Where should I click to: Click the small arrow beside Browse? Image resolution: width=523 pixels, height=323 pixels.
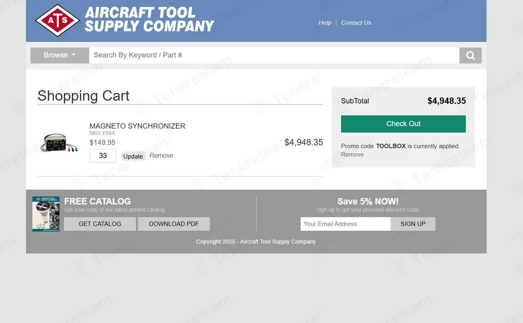(74, 55)
